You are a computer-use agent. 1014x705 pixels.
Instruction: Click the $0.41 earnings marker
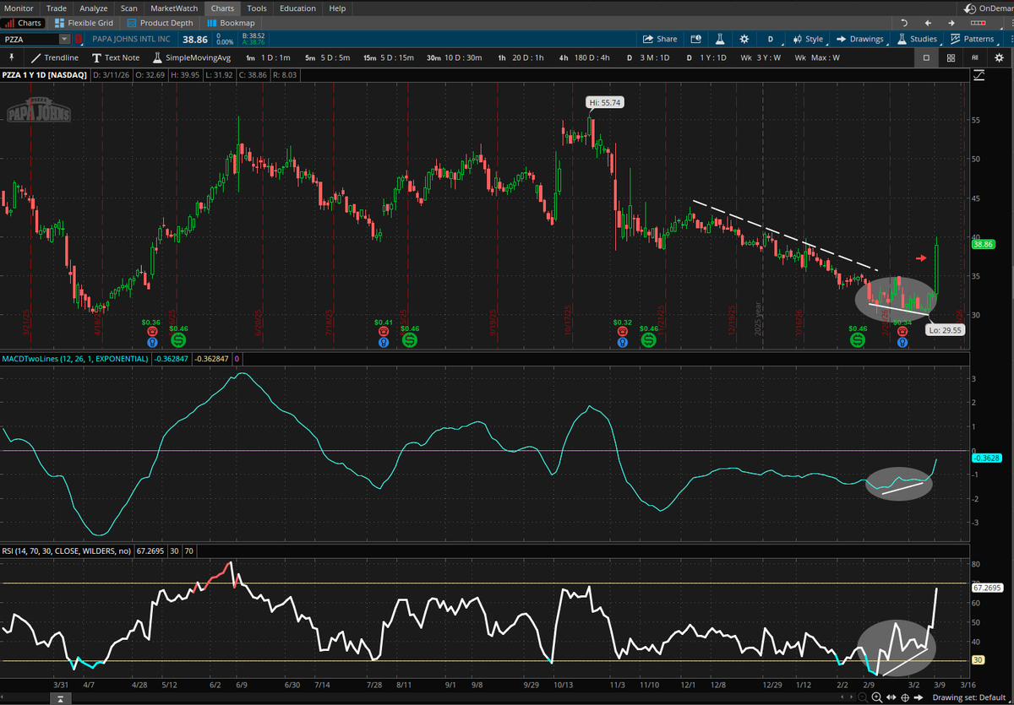click(384, 323)
